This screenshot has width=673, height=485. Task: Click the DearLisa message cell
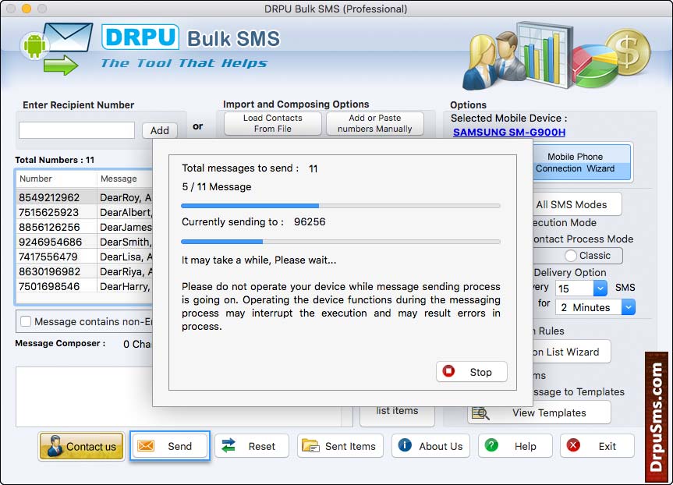point(125,257)
